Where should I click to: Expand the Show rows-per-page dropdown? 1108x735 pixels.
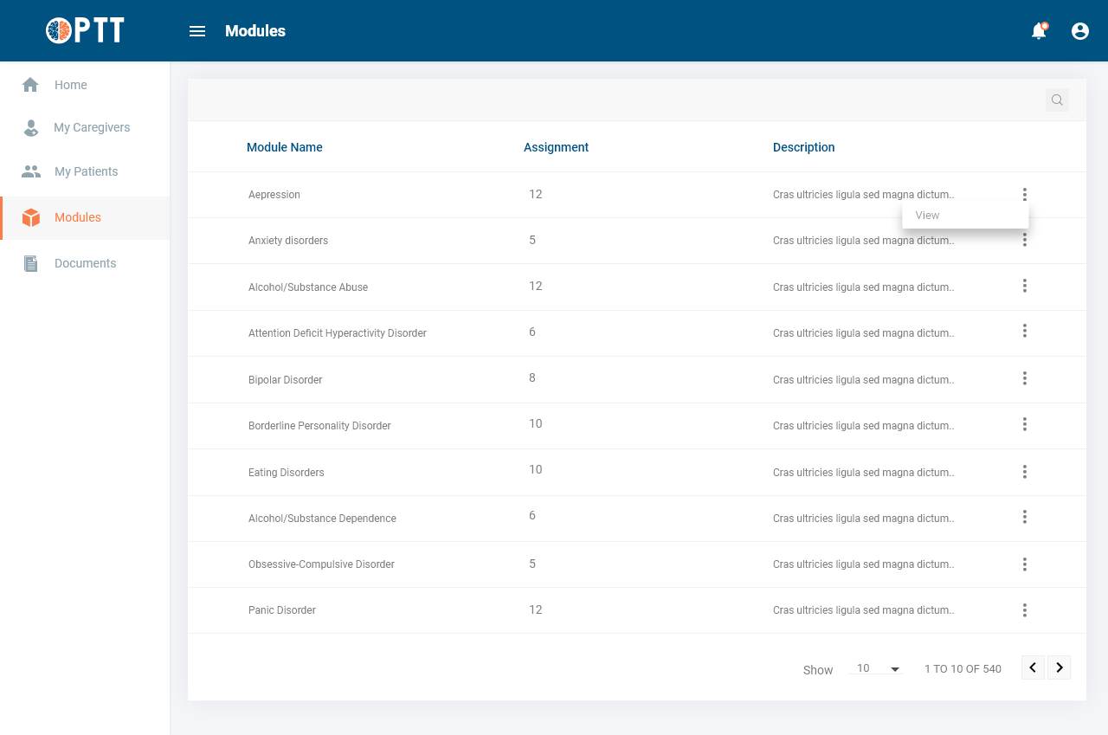[878, 668]
